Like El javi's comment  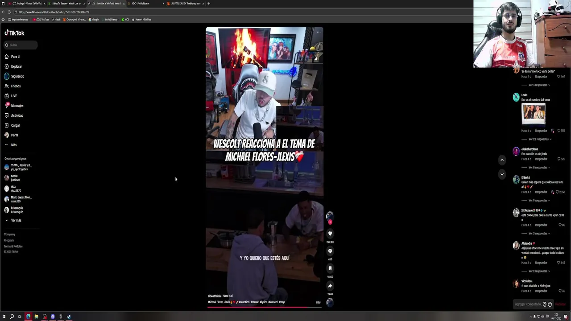point(557,192)
